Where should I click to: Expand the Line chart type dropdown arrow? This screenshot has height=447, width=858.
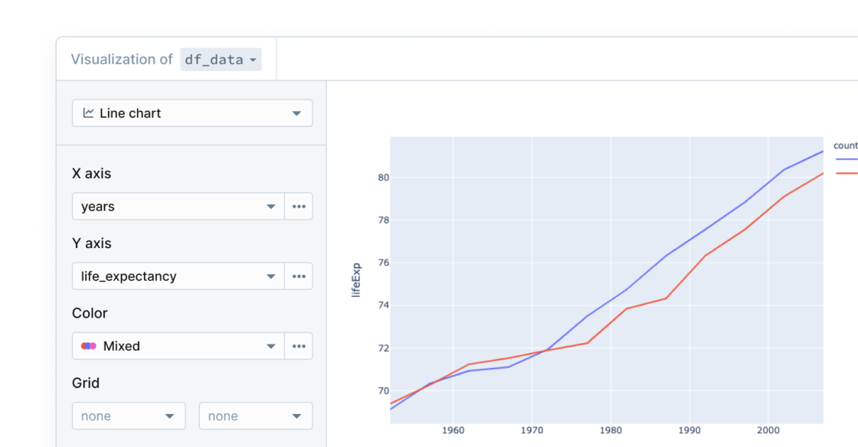[x=297, y=113]
